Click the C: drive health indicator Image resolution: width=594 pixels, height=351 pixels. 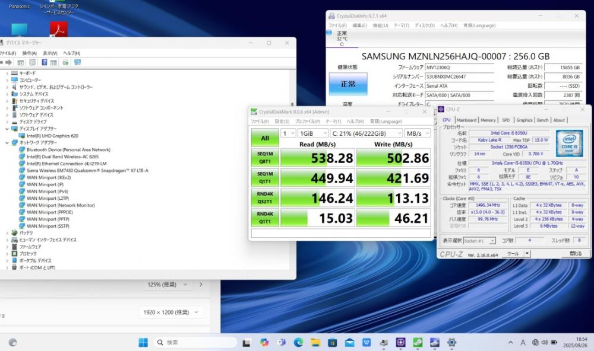[342, 37]
